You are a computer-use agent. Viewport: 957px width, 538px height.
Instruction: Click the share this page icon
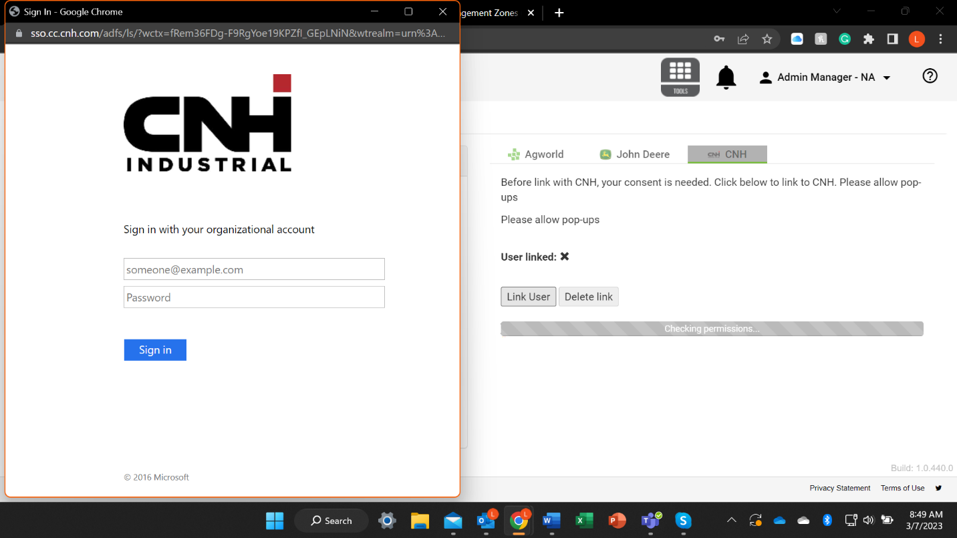click(743, 39)
